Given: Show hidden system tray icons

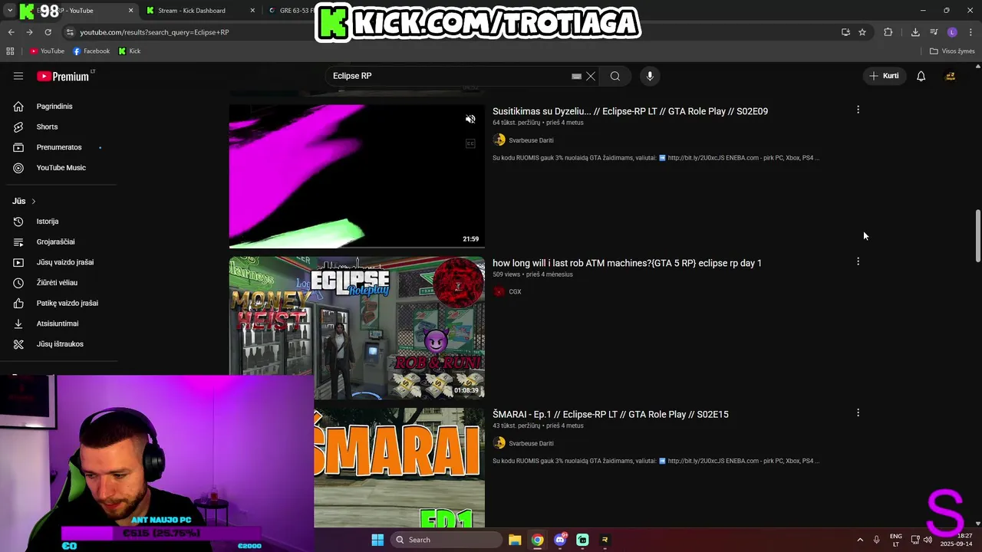Looking at the screenshot, I should pos(860,540).
